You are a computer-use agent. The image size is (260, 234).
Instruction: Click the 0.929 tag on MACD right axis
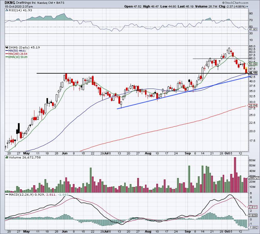coord(253,216)
